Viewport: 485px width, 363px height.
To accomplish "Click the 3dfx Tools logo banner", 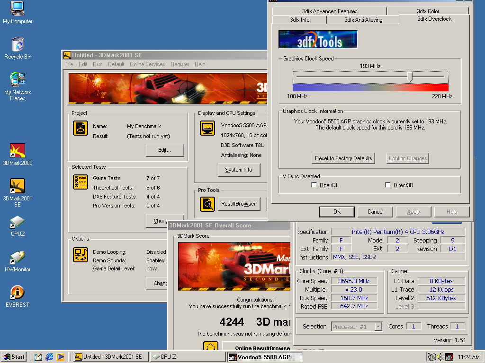I will [x=318, y=39].
